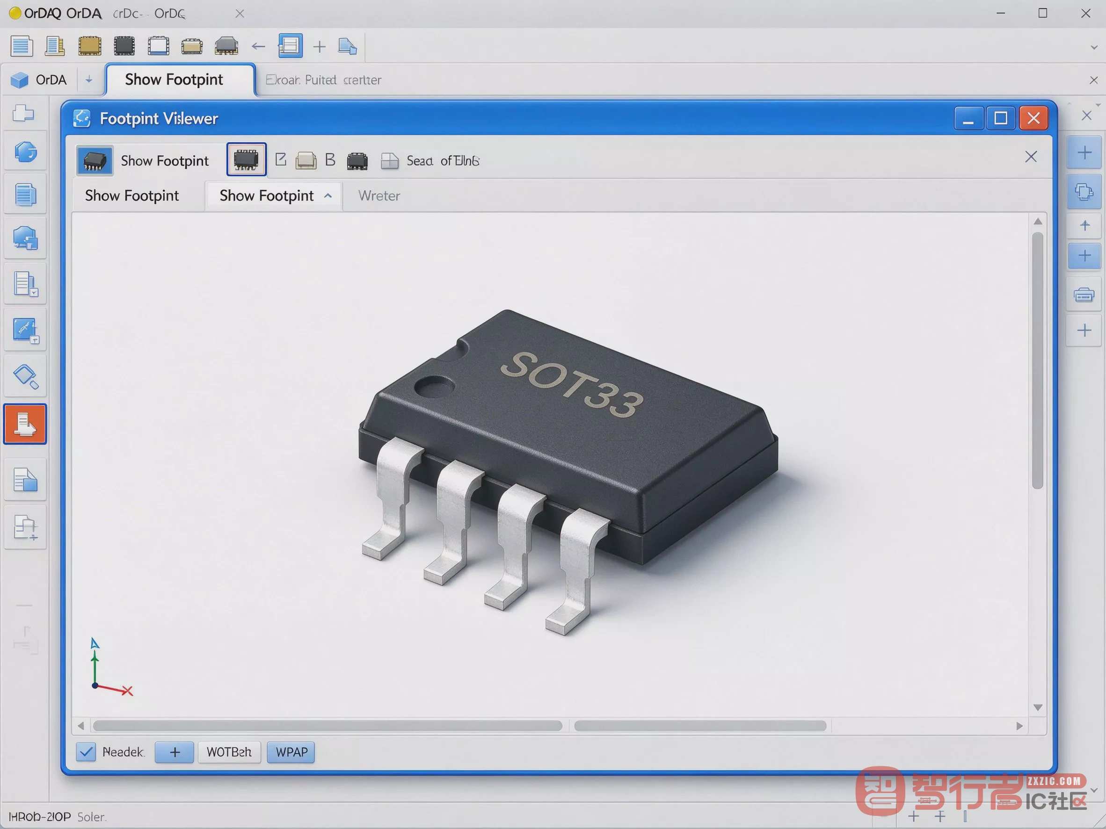1106x829 pixels.
Task: Expand the toolbar overflow chevron at top right
Action: click(x=1093, y=48)
